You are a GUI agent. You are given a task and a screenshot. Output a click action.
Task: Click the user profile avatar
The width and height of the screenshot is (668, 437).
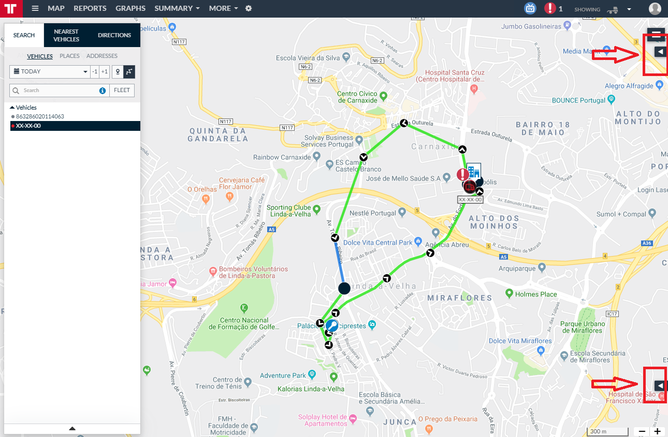[655, 9]
